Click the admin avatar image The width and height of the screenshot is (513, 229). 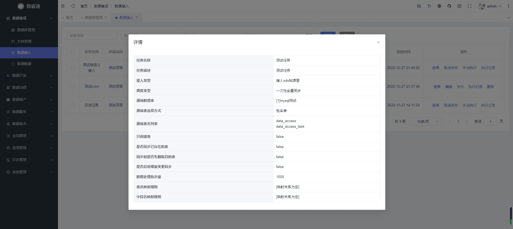(482, 6)
